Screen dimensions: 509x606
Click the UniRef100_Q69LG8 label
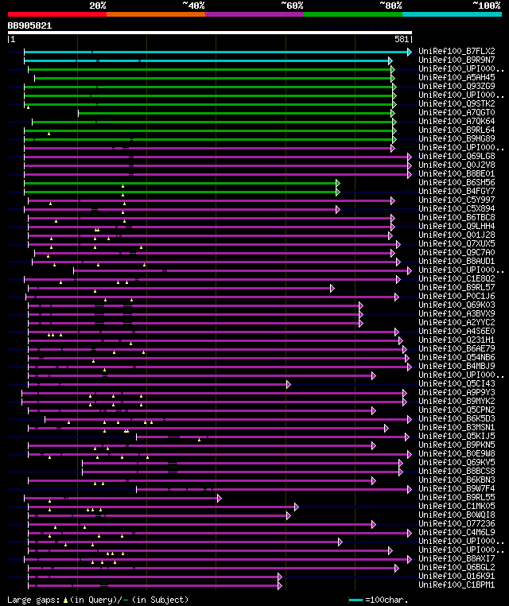[x=457, y=156]
